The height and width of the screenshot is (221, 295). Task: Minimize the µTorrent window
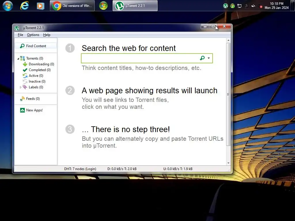click(205, 26)
